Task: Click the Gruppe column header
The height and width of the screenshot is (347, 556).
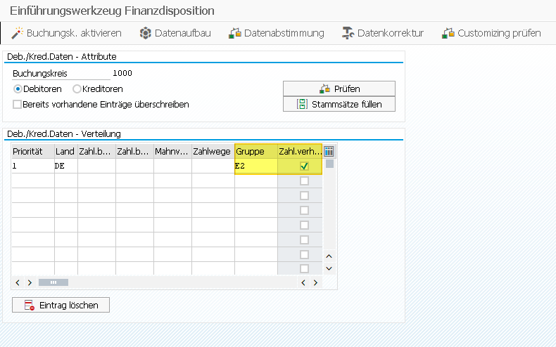Action: click(x=255, y=151)
